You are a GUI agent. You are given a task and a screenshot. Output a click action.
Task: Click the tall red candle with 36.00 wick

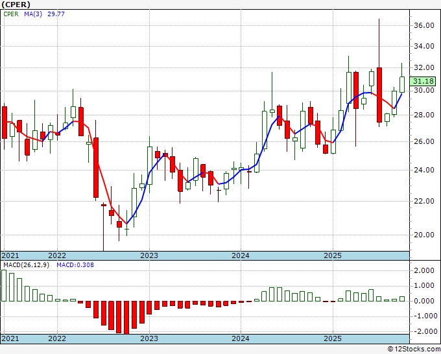(x=379, y=95)
